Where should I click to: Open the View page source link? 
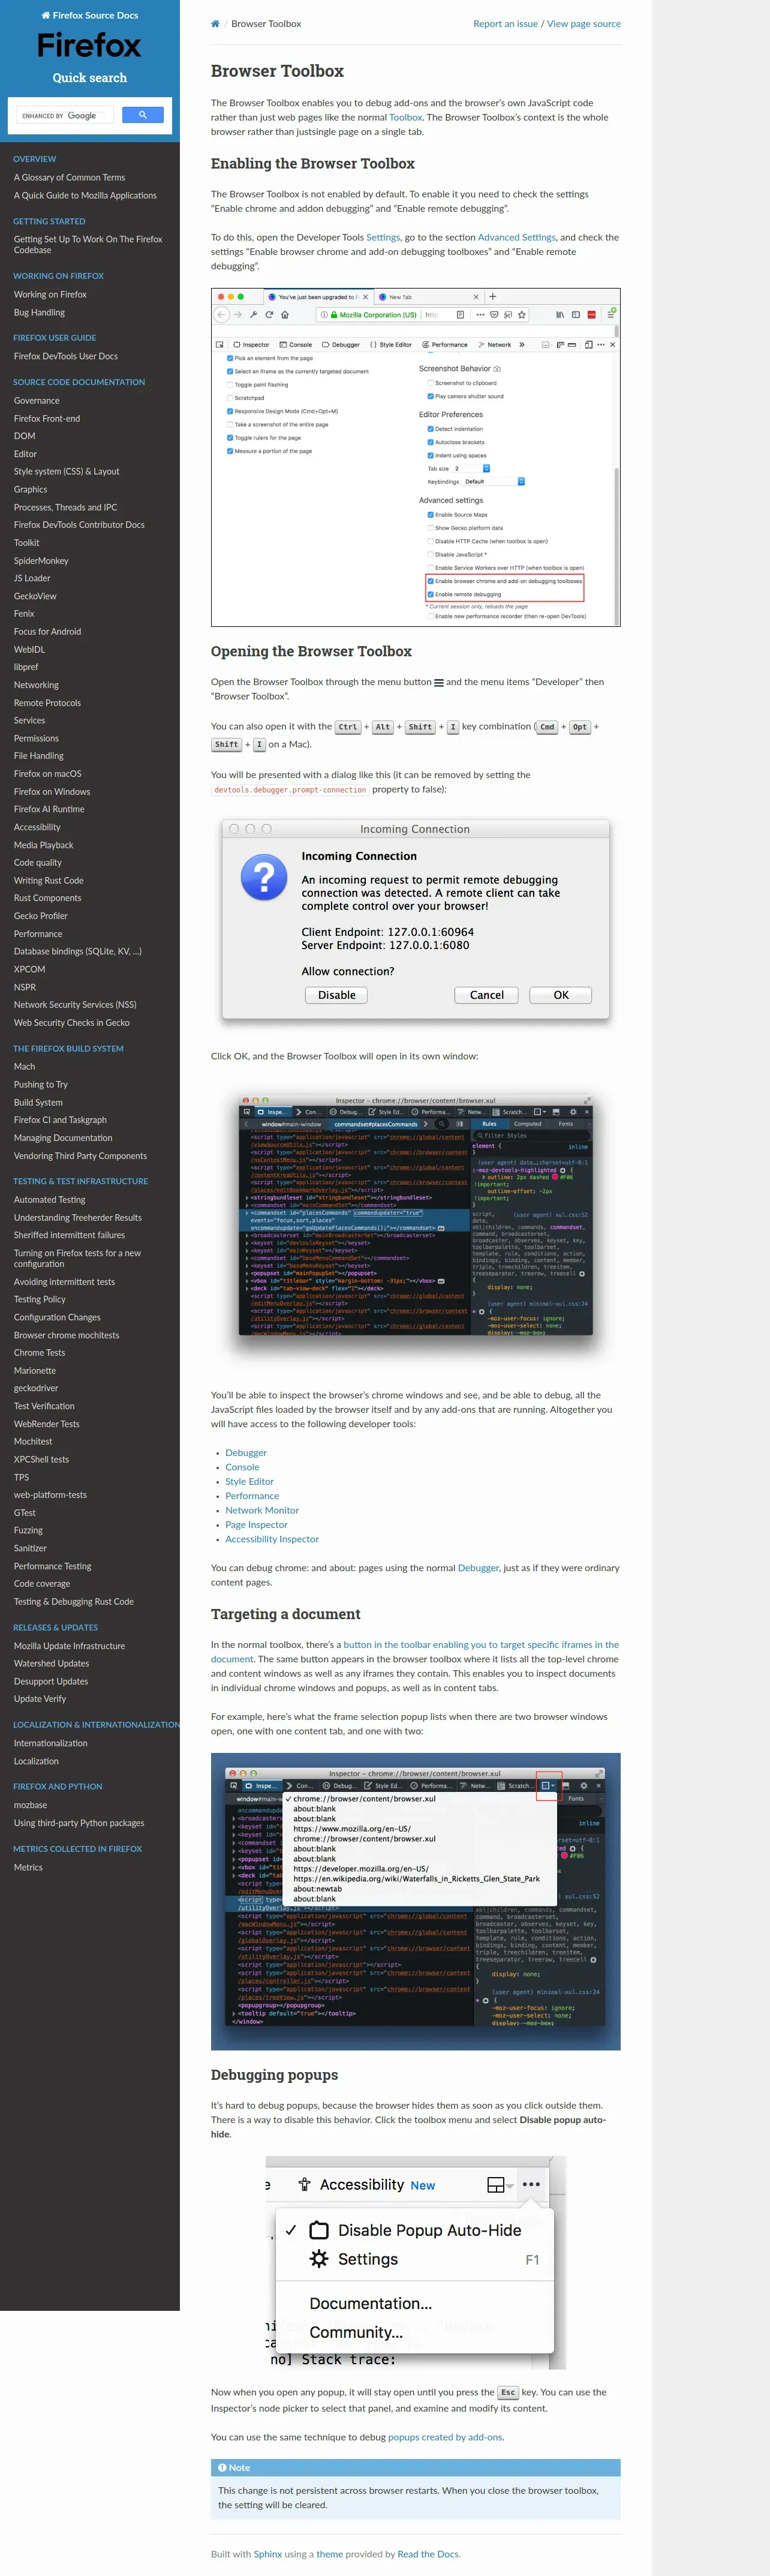[x=583, y=24]
